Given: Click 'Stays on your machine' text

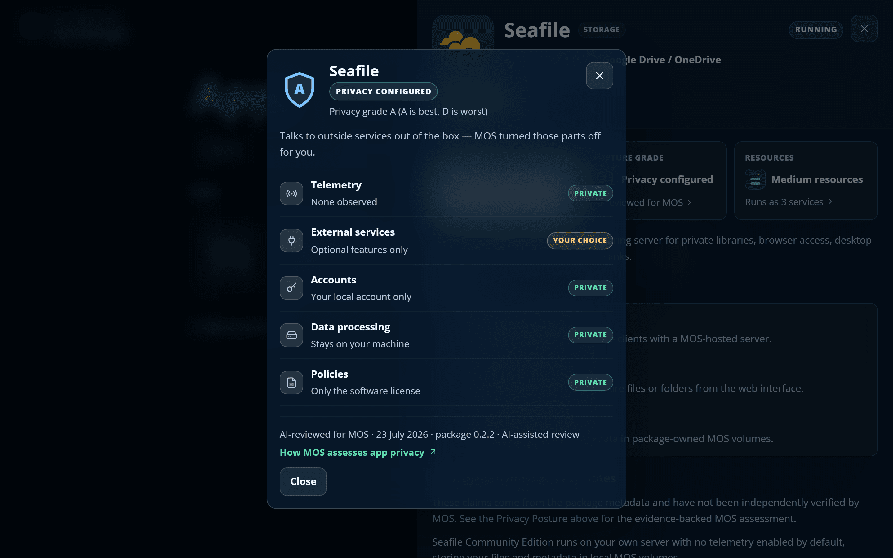Looking at the screenshot, I should [x=360, y=344].
